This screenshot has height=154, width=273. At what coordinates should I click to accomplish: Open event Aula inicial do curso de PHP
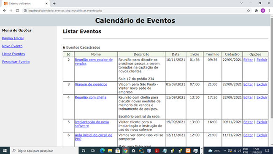point(94,137)
